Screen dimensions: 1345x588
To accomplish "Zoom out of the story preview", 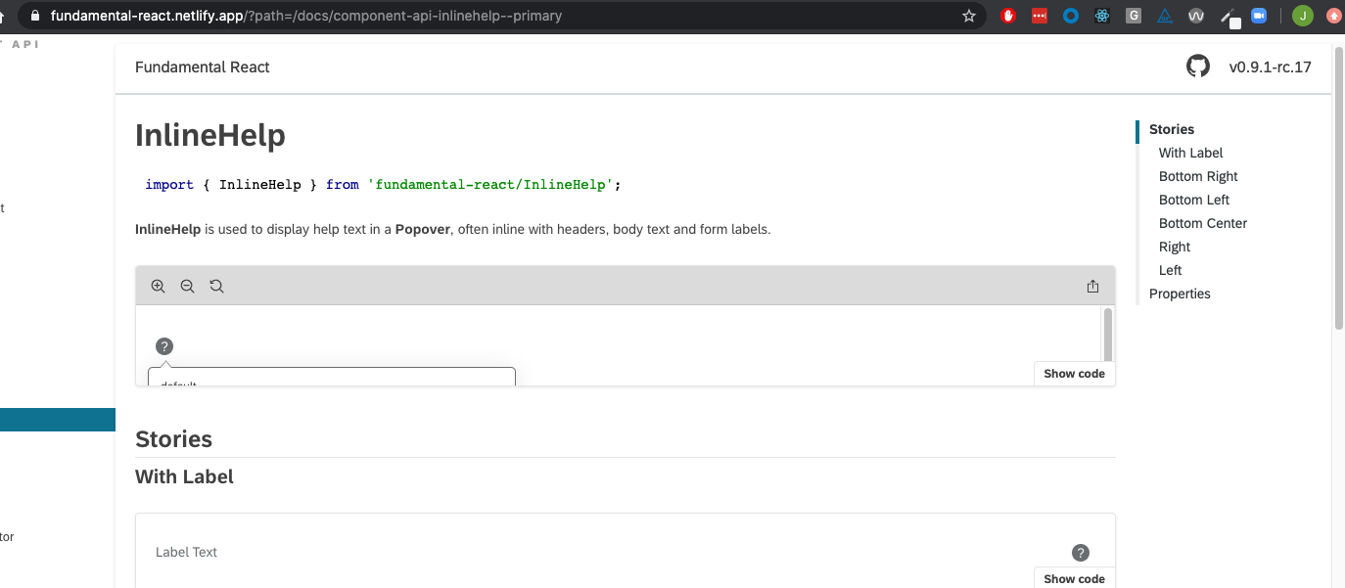I will (187, 286).
